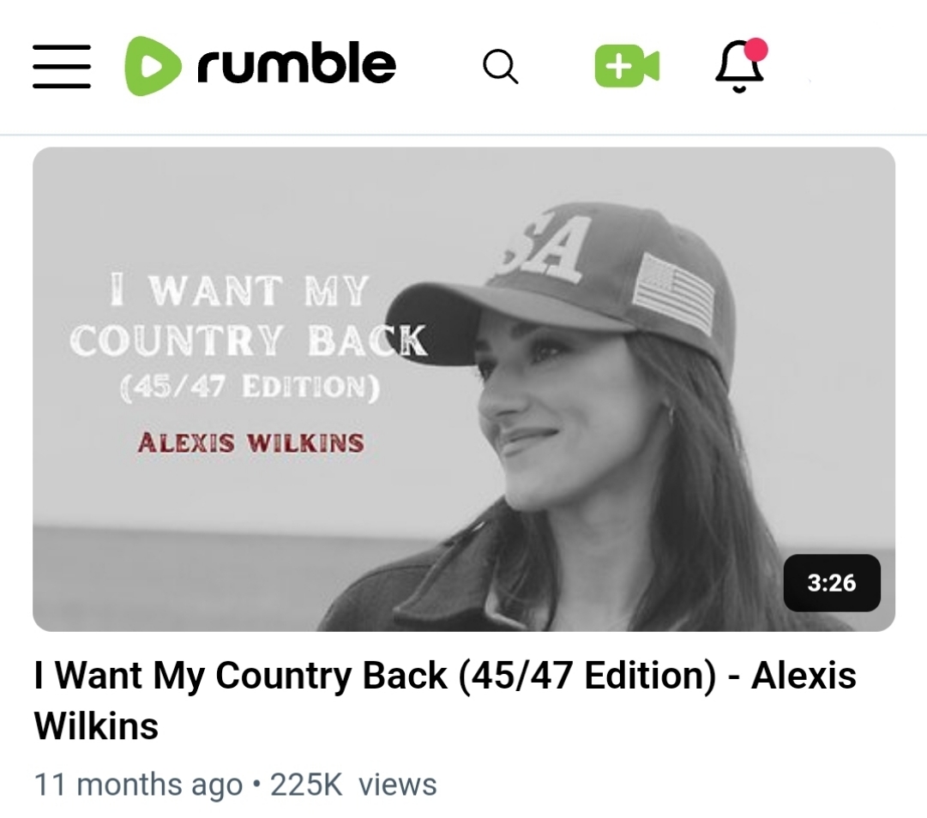This screenshot has height=818, width=927.
Task: Click the red notification badge dot
Action: [755, 50]
